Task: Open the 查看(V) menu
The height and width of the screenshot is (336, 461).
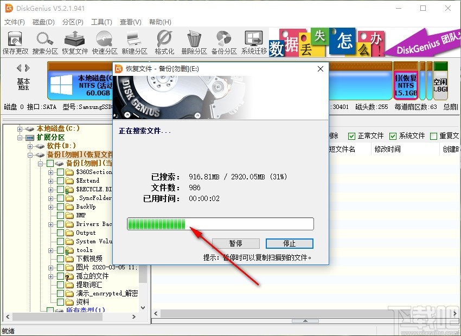Action: coord(130,22)
